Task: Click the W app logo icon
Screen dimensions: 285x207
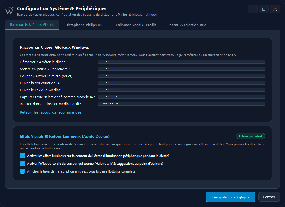Action: coord(9,11)
